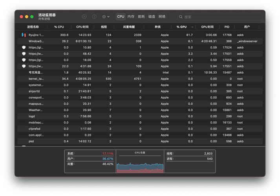Sort by % CPU column header

click(x=59, y=27)
